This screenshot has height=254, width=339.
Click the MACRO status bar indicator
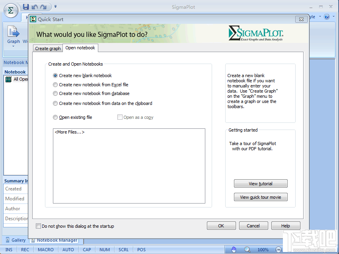click(46, 250)
